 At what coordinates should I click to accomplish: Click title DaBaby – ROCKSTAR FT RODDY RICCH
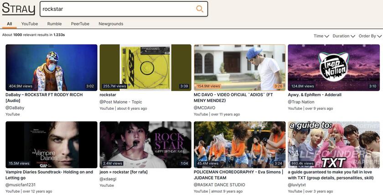[x=44, y=97]
